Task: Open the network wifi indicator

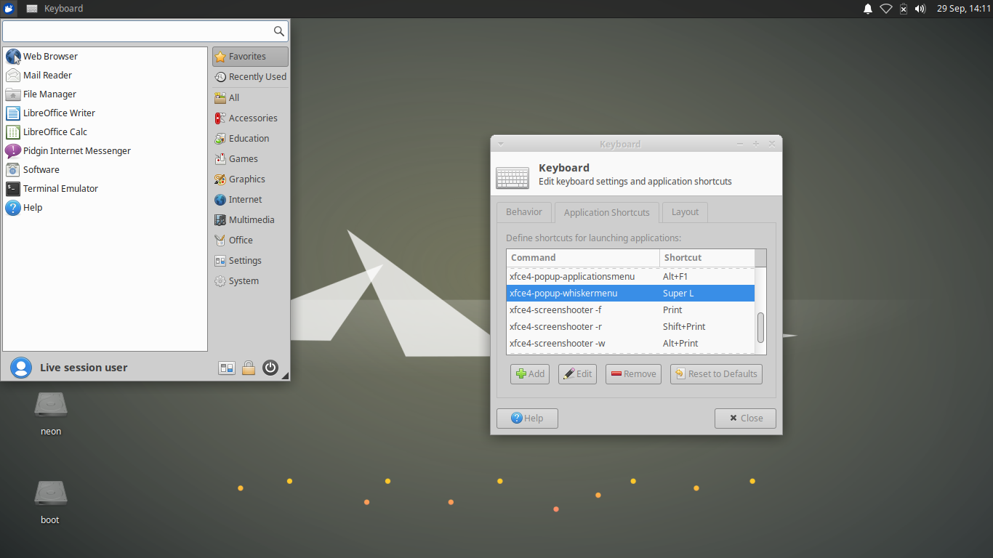Action: (x=885, y=9)
